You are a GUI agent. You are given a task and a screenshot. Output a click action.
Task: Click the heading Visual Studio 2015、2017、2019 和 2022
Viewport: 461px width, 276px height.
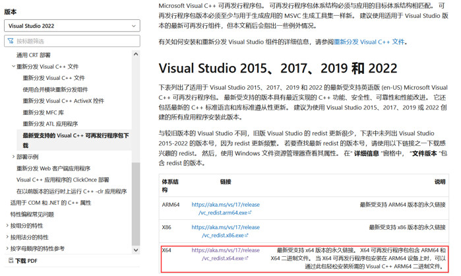click(x=278, y=68)
